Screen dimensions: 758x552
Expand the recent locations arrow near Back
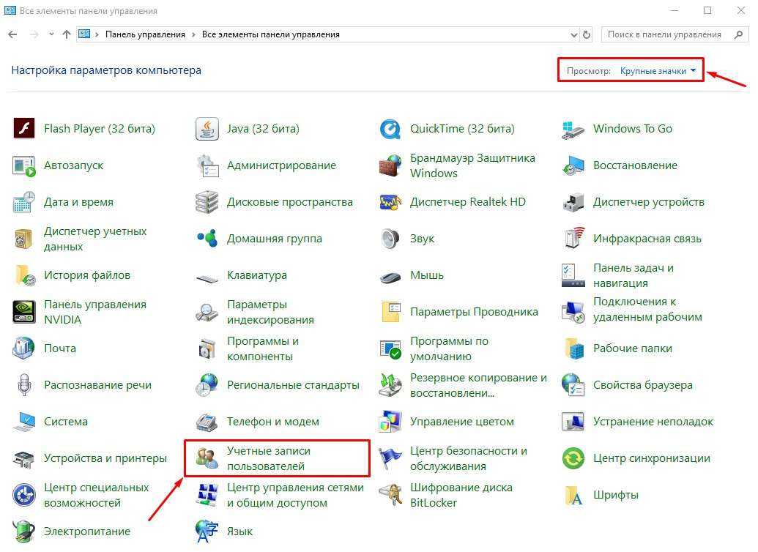51,34
